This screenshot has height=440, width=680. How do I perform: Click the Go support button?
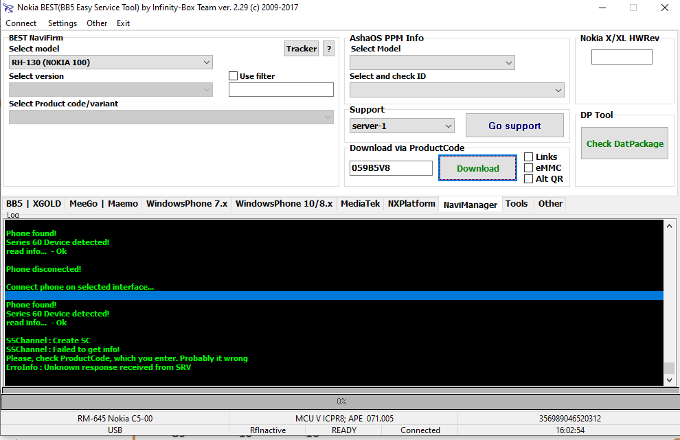514,126
